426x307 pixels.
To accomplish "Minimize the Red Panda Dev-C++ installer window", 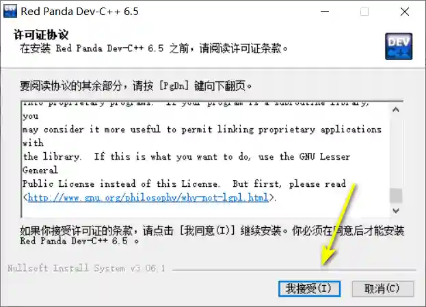I will point(325,12).
